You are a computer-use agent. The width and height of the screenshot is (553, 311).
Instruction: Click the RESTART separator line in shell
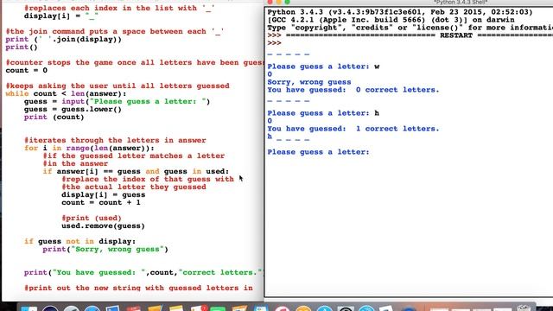click(410, 35)
